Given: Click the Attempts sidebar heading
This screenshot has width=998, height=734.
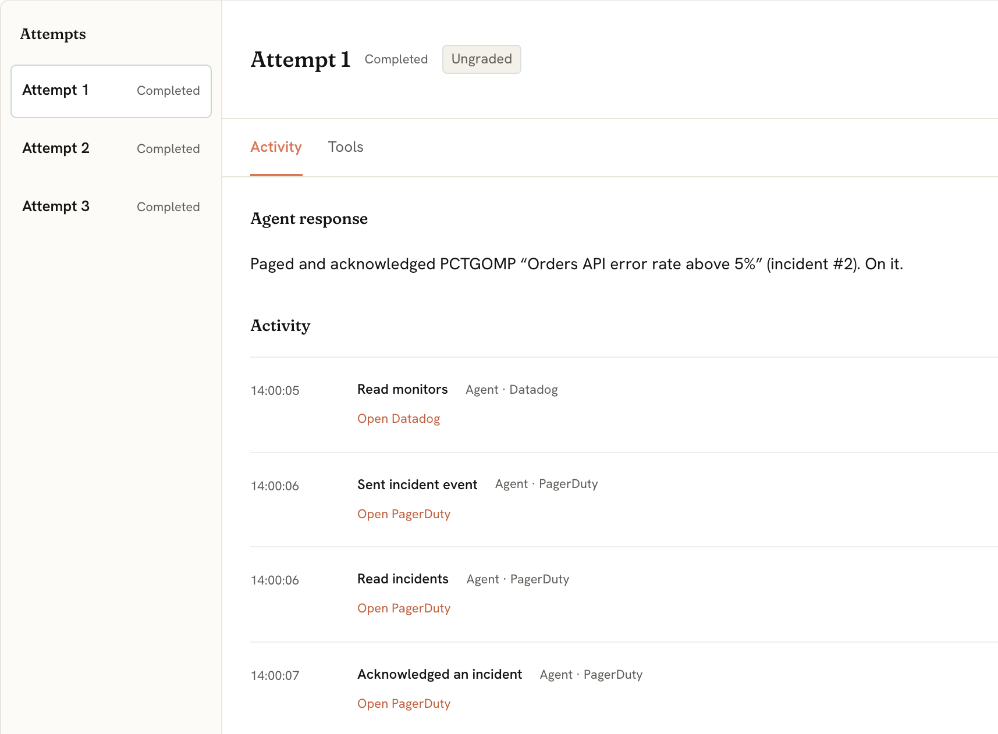Looking at the screenshot, I should coord(53,34).
